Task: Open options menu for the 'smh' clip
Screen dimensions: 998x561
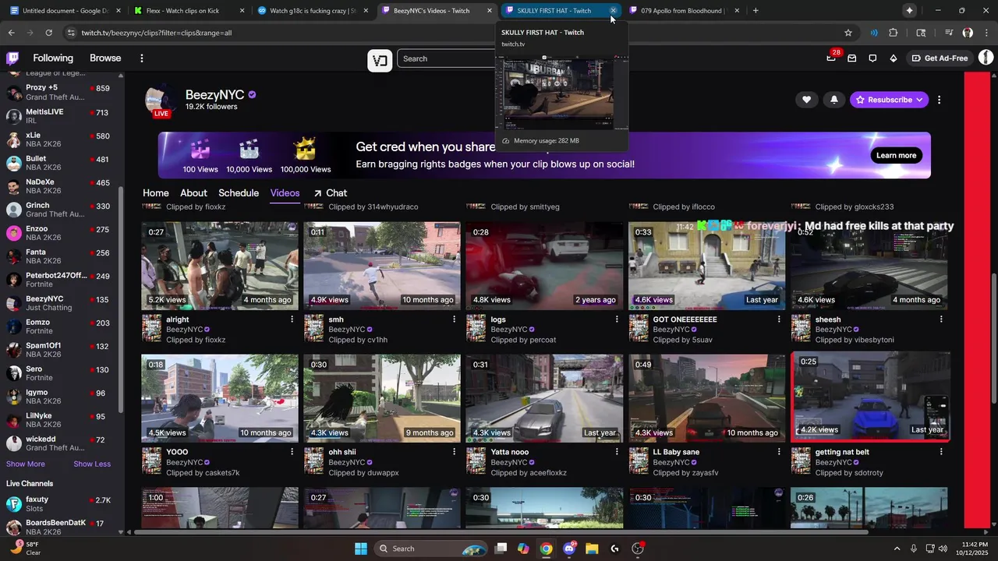Action: (455, 319)
